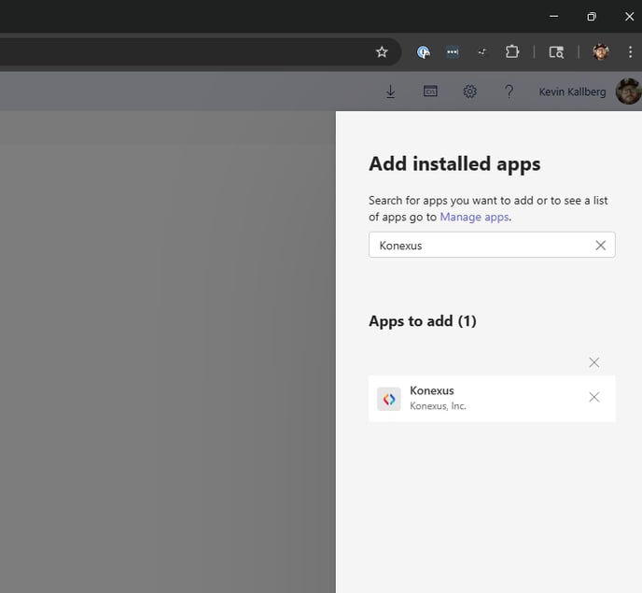Clear the Konexus search text
642x593 pixels.
[x=600, y=245]
